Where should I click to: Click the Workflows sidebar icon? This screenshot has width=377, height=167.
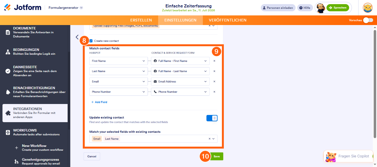(x=8, y=132)
